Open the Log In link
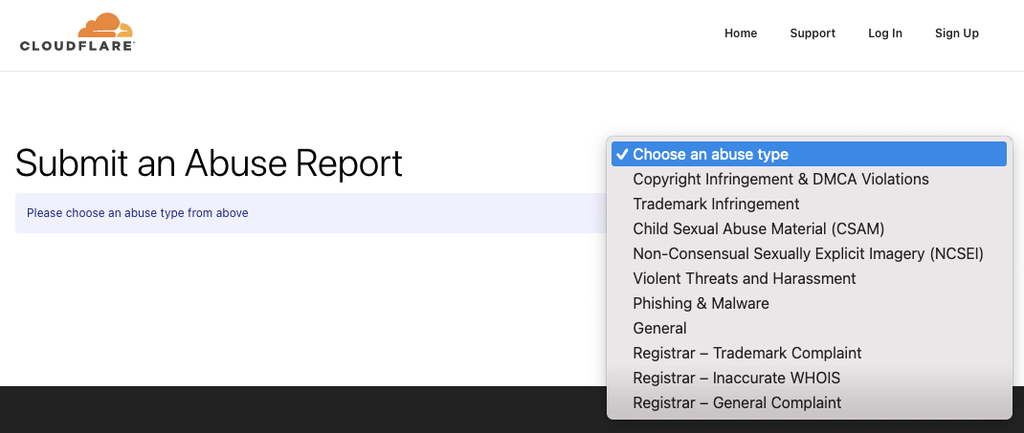Viewport: 1024px width, 433px height. pos(885,33)
